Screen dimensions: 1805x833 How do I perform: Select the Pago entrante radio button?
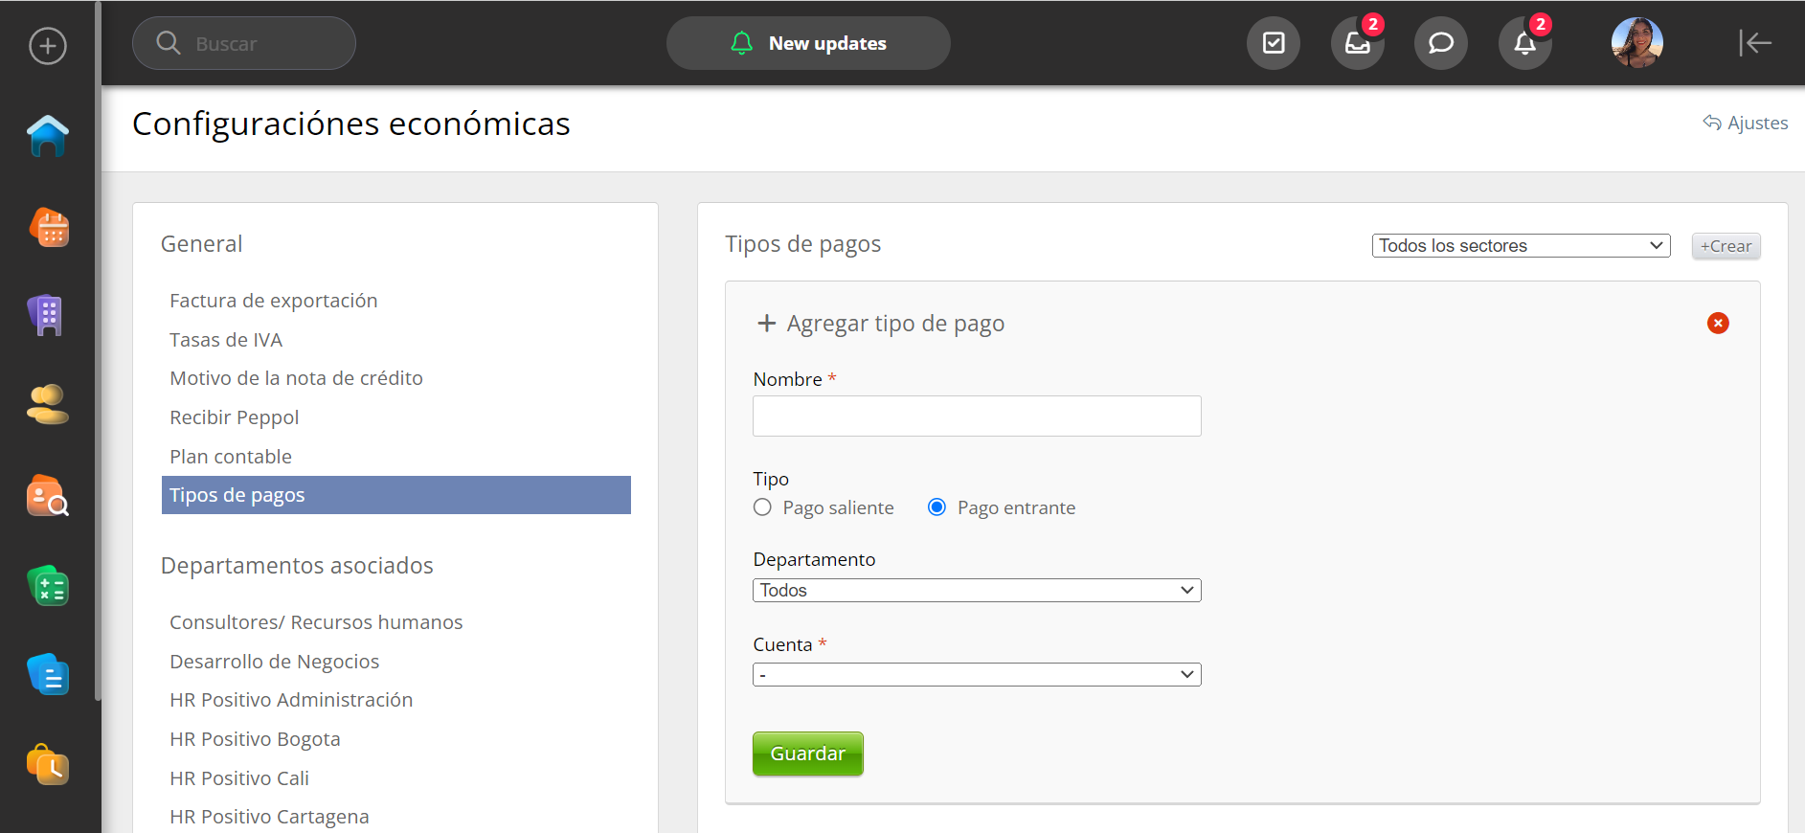pyautogui.click(x=936, y=507)
